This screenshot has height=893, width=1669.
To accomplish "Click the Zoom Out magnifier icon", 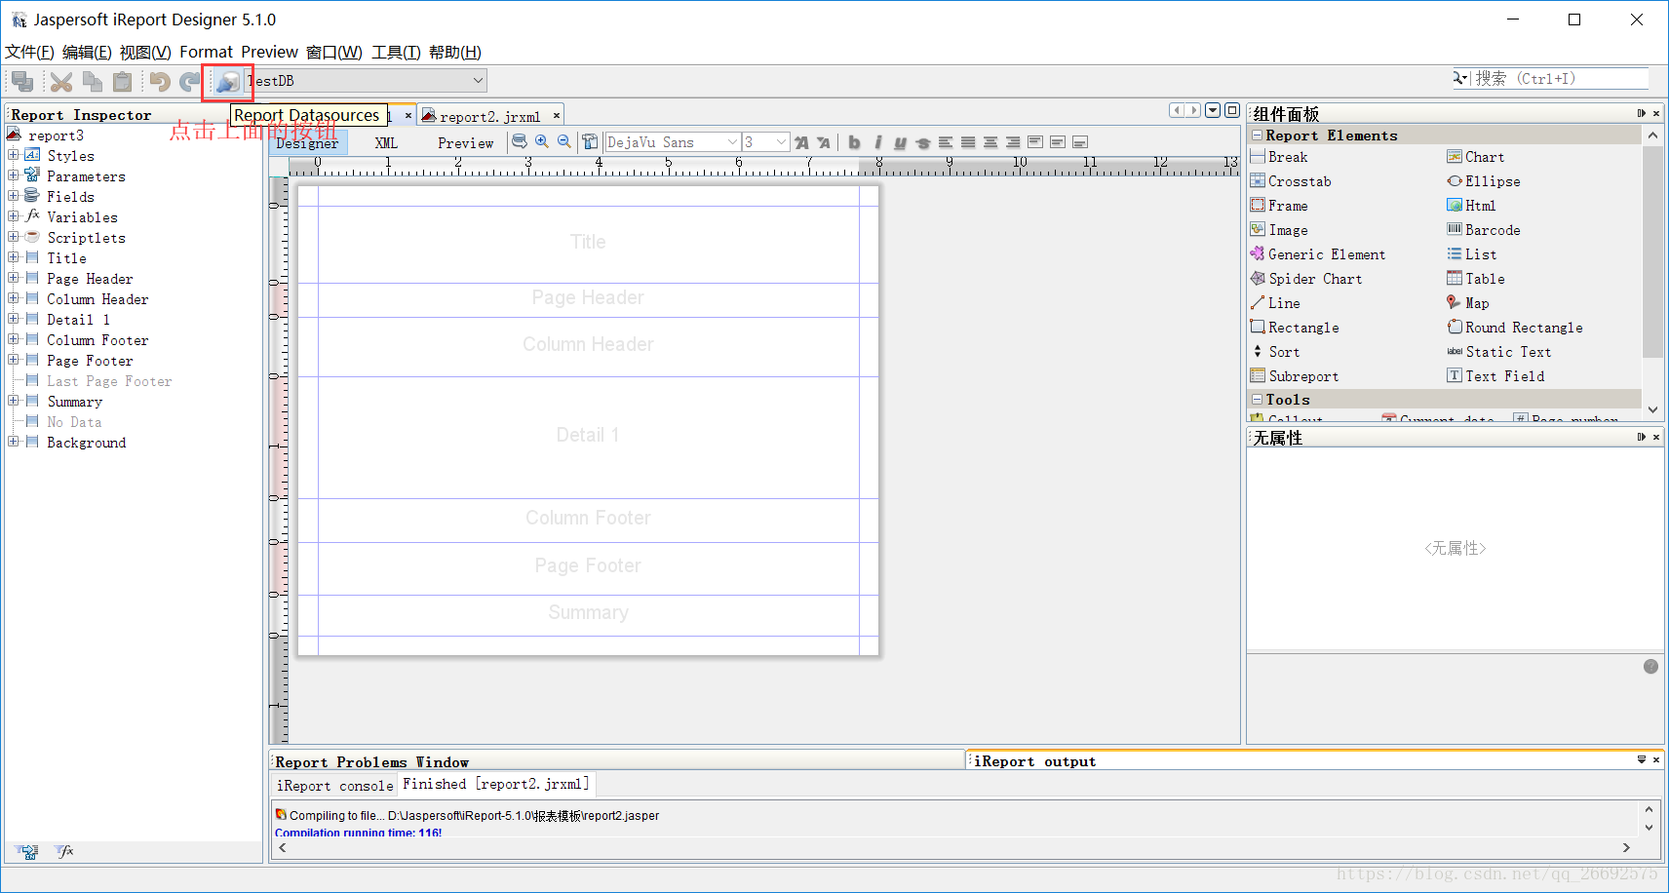I will point(563,142).
